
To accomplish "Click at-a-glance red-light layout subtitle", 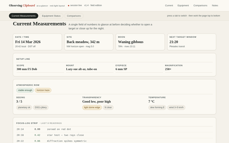I will [51, 6].
